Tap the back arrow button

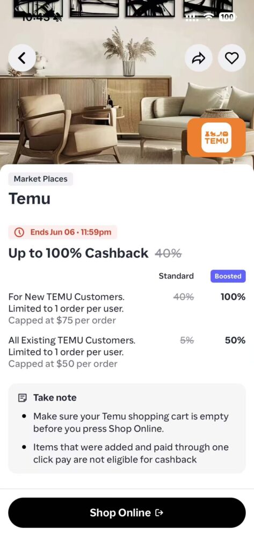click(x=22, y=58)
